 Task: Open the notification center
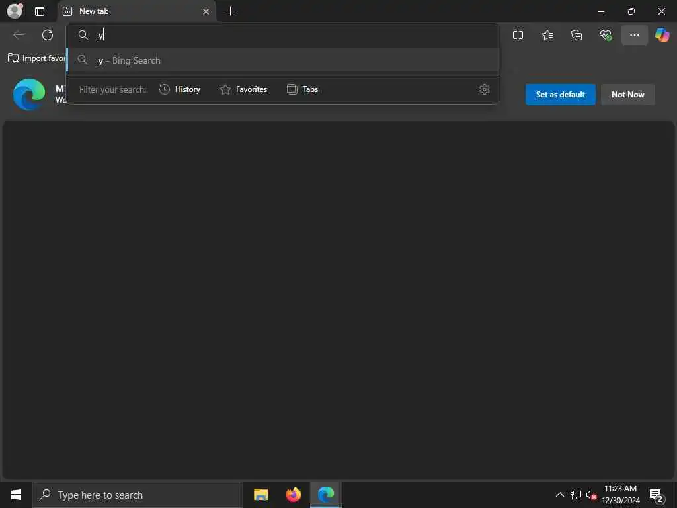657,495
